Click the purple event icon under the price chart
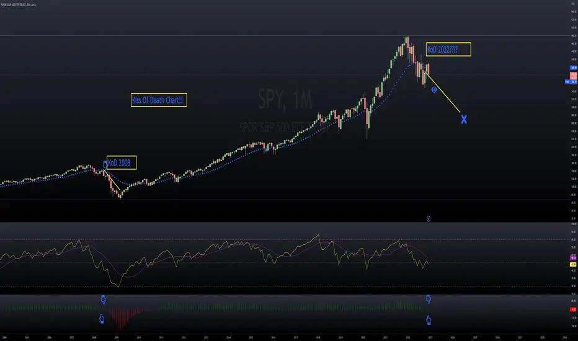This screenshot has height=341, width=578. click(429, 219)
